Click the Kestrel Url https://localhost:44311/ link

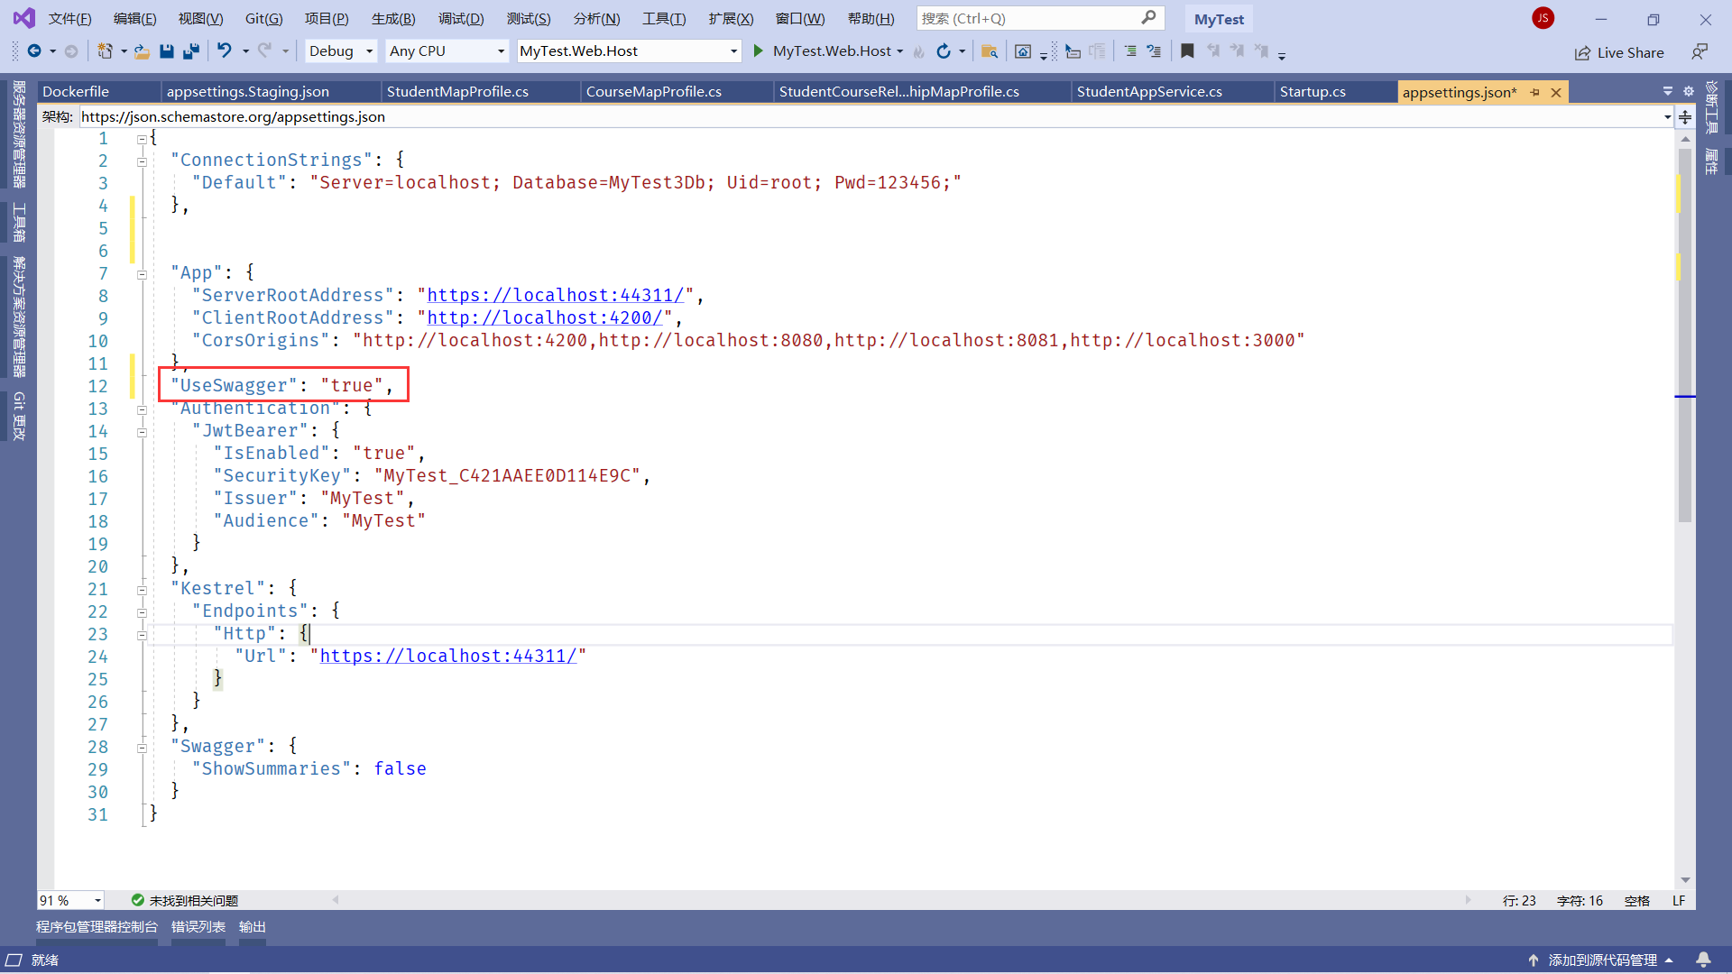448,657
